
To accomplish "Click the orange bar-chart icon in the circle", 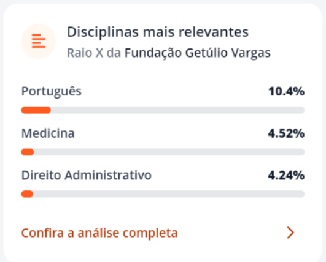I will click(39, 41).
